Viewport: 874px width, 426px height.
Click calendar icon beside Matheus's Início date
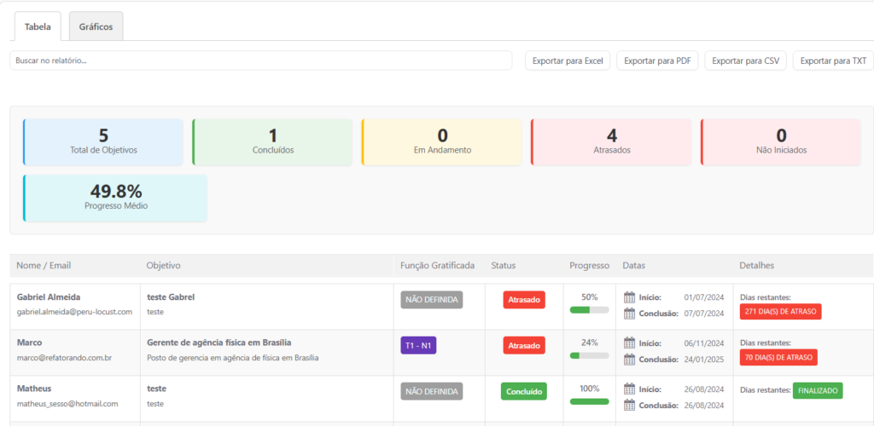coord(630,389)
